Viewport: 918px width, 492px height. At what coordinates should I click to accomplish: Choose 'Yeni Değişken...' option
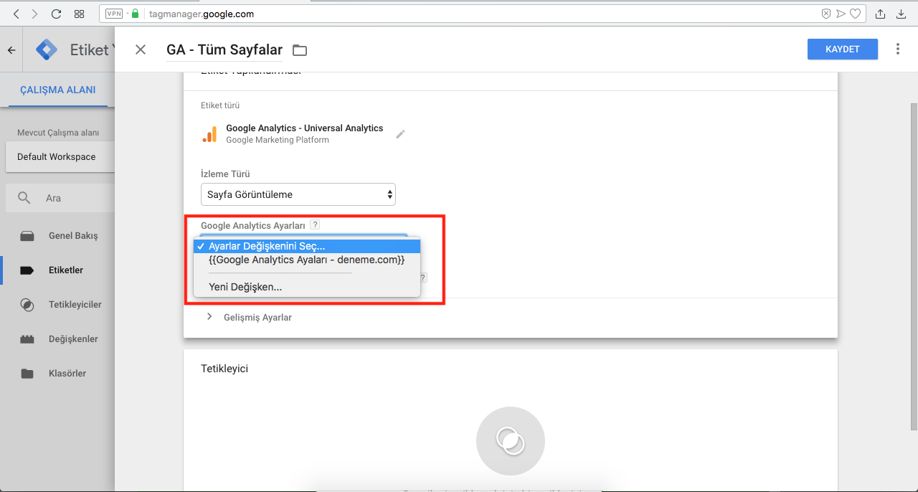coord(307,287)
